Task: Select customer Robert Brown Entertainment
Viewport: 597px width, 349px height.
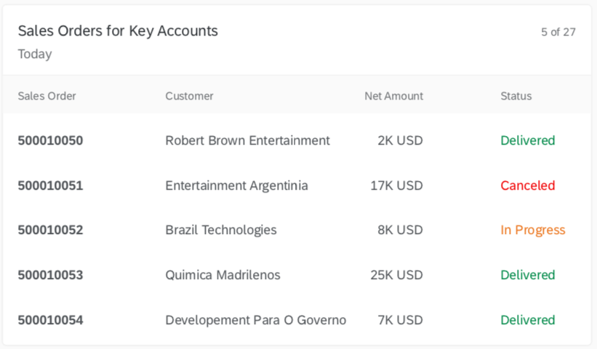Action: (x=247, y=140)
